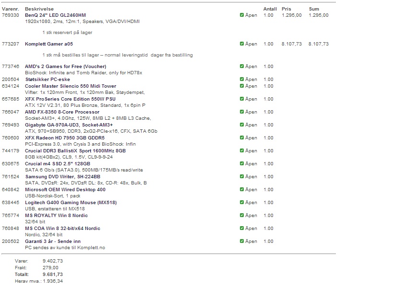Click the Frakt value 279,00
This screenshot has height=287, width=393.
[50, 267]
